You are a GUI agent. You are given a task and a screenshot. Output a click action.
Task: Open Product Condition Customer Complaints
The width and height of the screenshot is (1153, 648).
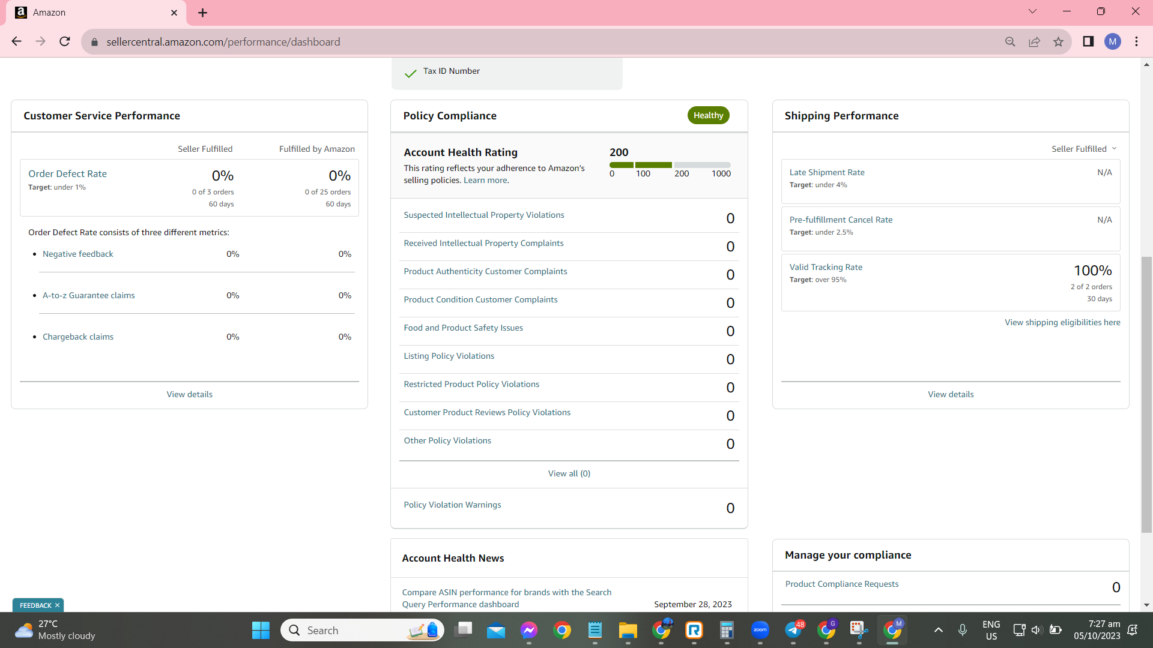click(x=480, y=299)
